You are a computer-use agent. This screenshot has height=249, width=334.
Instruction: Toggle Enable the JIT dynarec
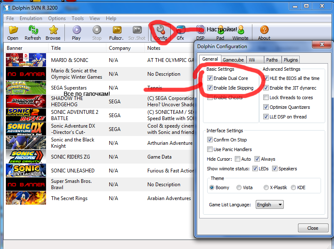[266, 88]
